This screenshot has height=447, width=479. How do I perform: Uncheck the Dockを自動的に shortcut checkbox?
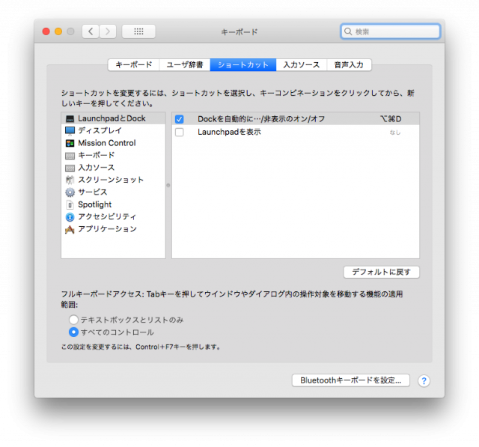[x=180, y=119]
